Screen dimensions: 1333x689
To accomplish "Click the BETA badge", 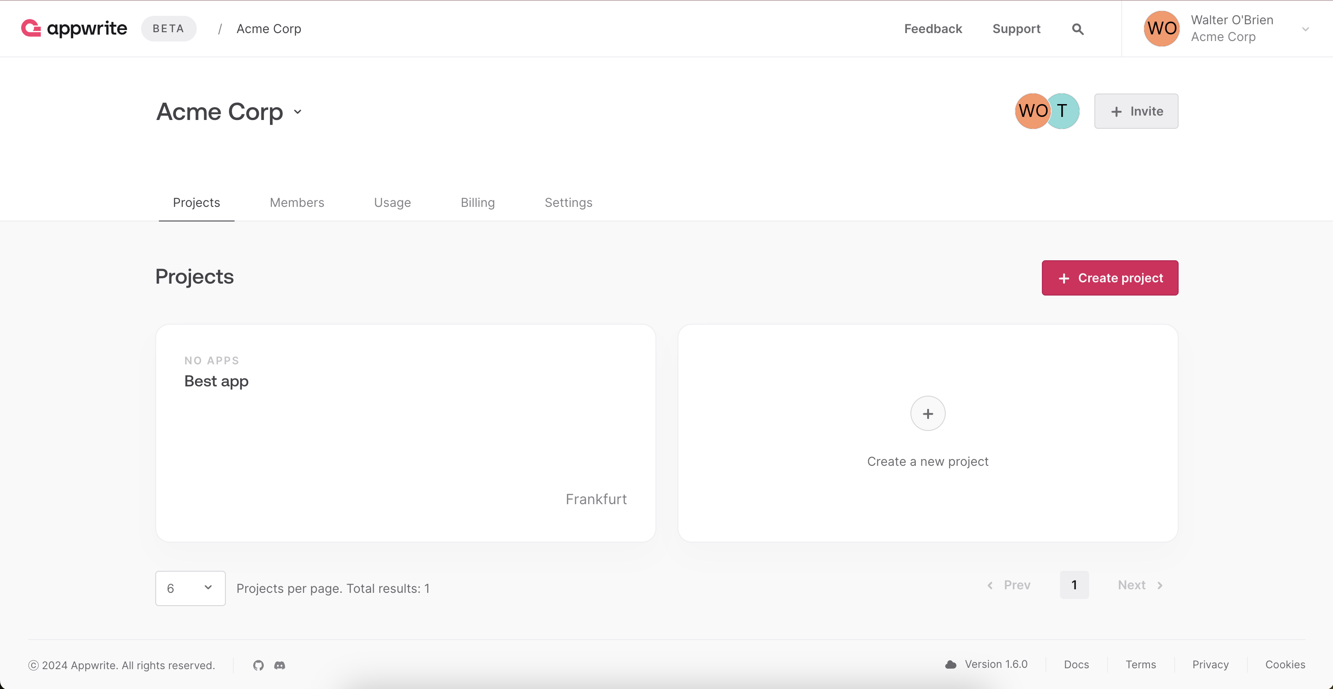I will click(168, 29).
